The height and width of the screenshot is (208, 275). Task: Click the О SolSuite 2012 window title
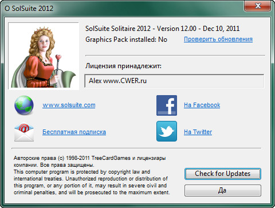(29, 9)
